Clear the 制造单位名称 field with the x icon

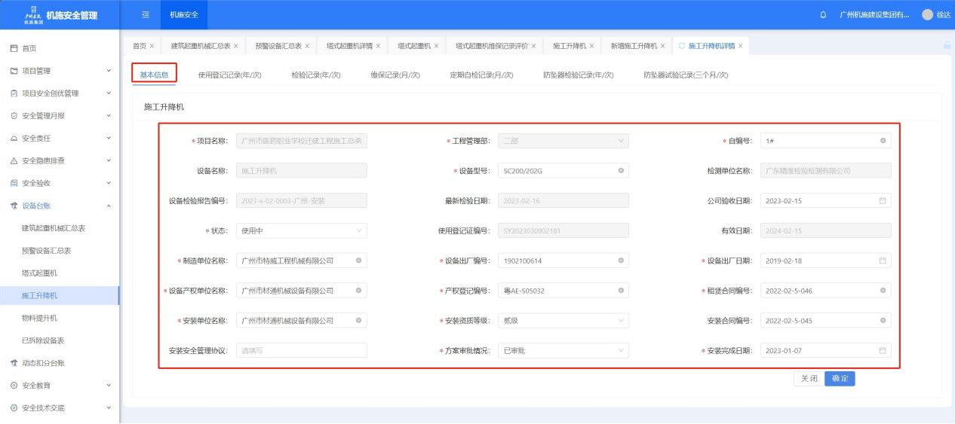(x=358, y=261)
